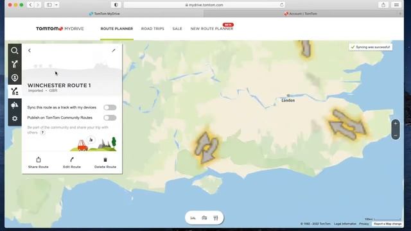Zoom out on the map
411x231 pixels.
(x=396, y=135)
